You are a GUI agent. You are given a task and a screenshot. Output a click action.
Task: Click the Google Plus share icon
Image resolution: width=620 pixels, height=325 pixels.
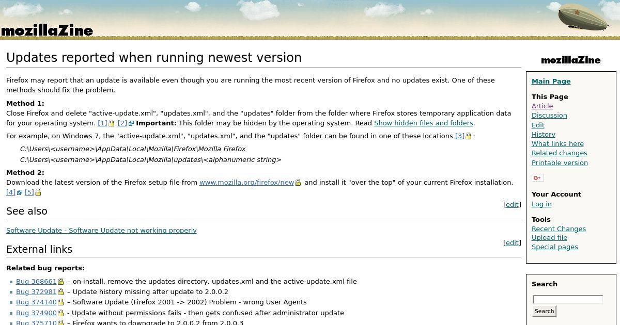pos(537,178)
